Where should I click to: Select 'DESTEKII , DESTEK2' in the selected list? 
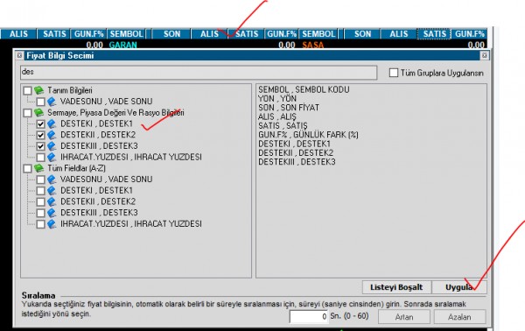click(x=296, y=152)
